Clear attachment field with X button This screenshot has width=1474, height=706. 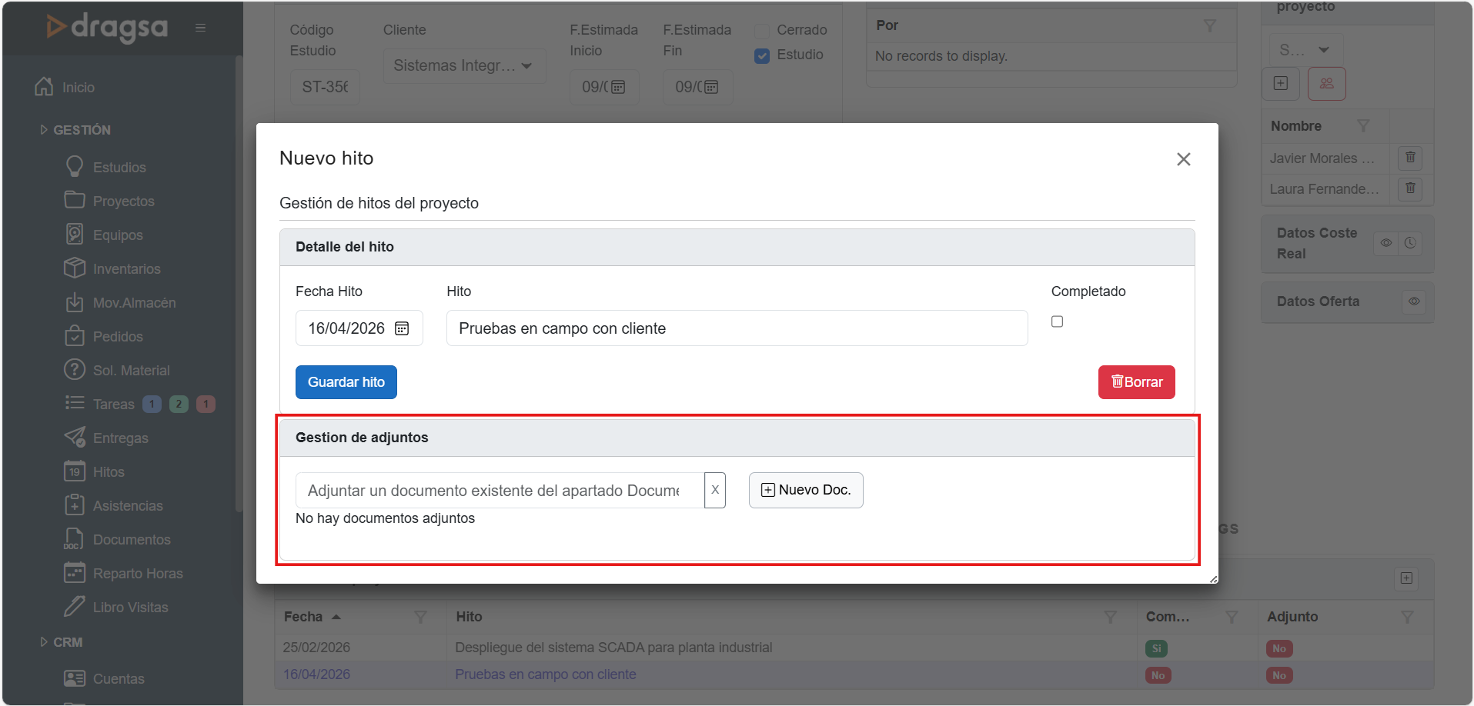(x=715, y=490)
